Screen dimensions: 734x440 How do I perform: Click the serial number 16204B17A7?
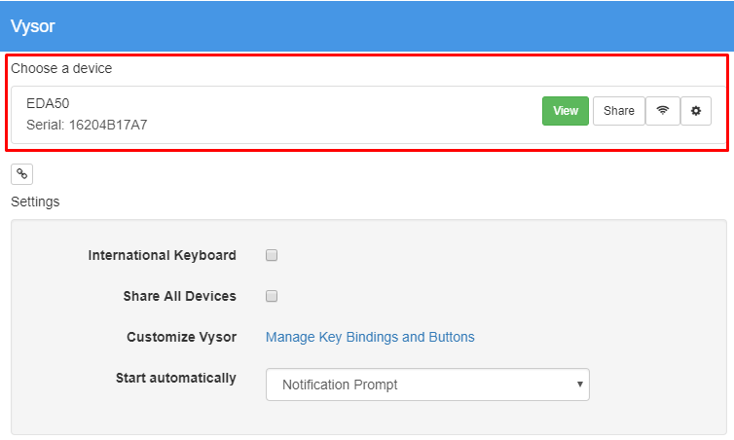(x=108, y=125)
